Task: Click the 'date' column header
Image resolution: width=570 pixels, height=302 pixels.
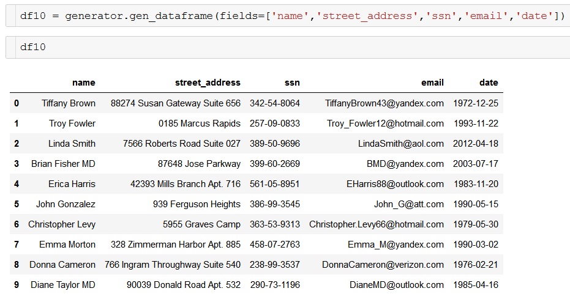Action: click(x=489, y=83)
